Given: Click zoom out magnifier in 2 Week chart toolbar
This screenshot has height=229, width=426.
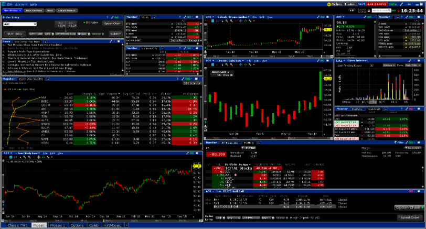Looking at the screenshot, I should (231, 21).
